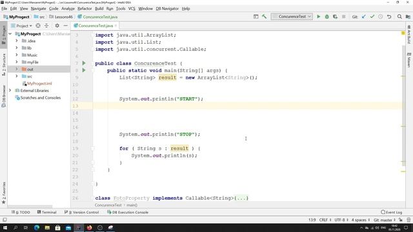Open Windows Start menu
Screen dimensions: 413x232
(x=5, y=227)
